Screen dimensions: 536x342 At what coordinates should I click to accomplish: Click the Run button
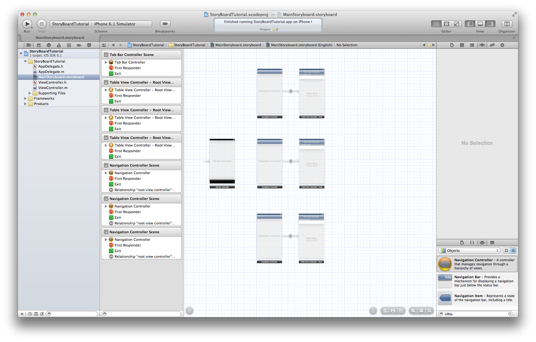point(27,24)
